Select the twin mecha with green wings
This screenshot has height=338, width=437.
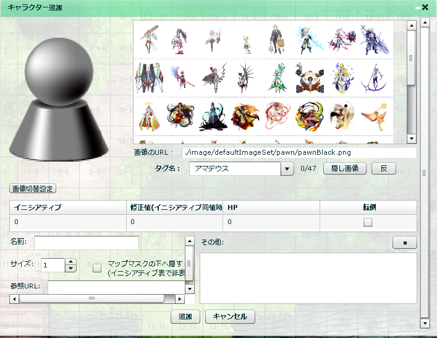point(149,78)
